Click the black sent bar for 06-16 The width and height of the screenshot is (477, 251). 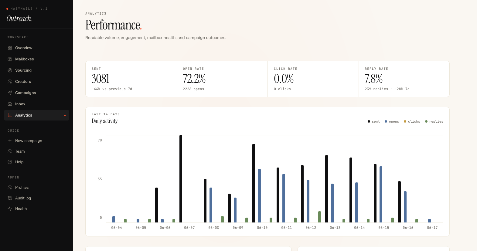coord(399,202)
